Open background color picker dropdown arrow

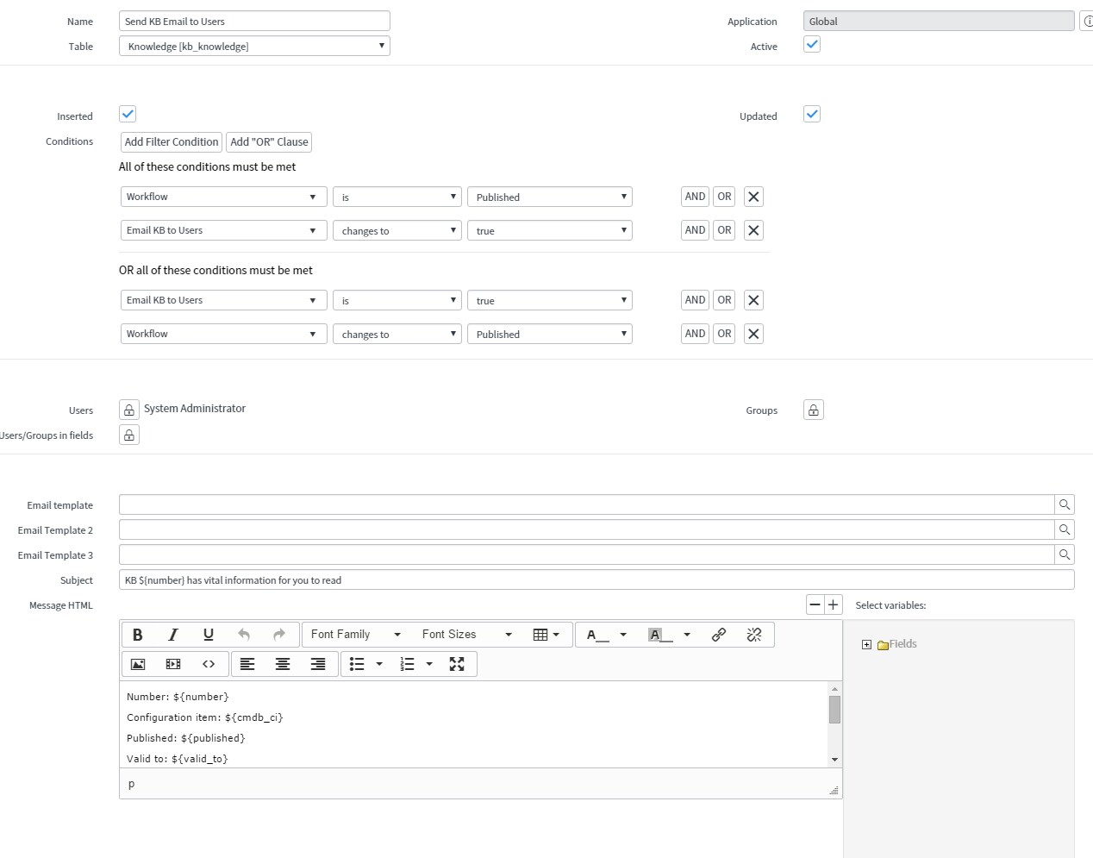point(687,635)
